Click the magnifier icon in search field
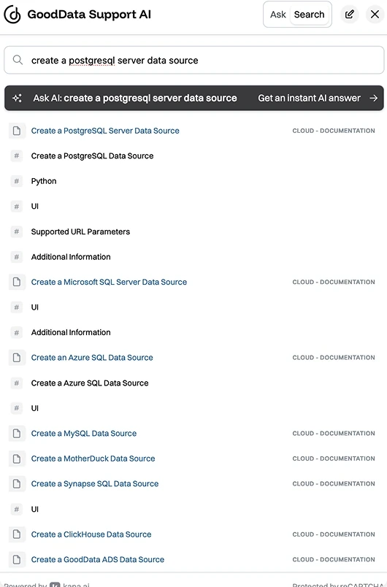The width and height of the screenshot is (387, 587). point(18,60)
